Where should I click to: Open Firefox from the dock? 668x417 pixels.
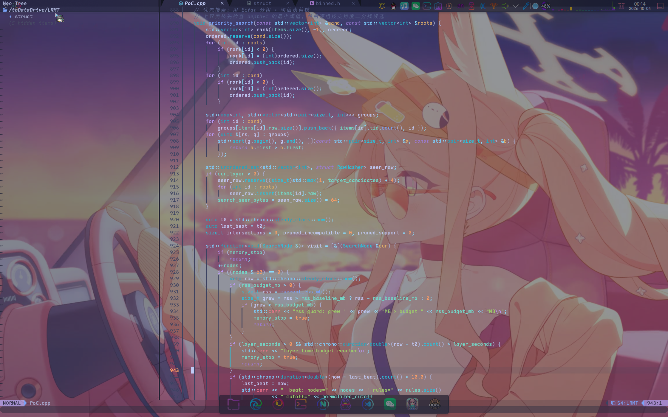point(278,404)
